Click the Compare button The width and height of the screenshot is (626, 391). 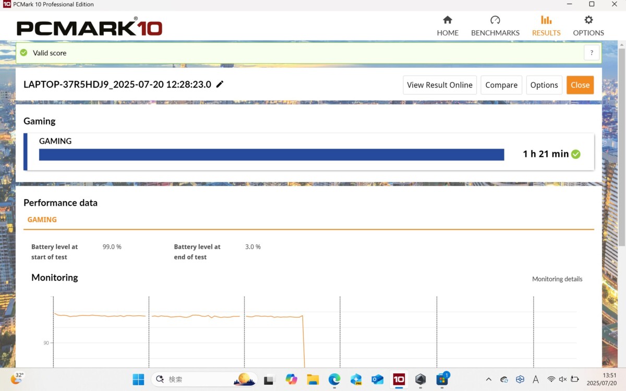pos(501,85)
